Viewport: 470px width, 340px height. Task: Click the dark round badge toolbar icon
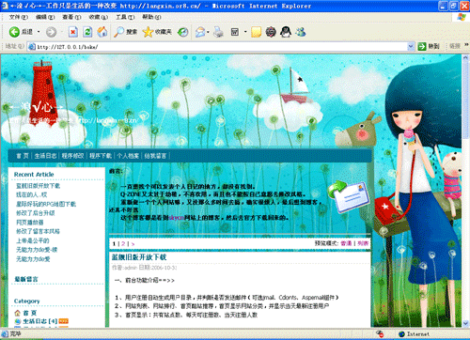pyautogui.click(x=271, y=32)
